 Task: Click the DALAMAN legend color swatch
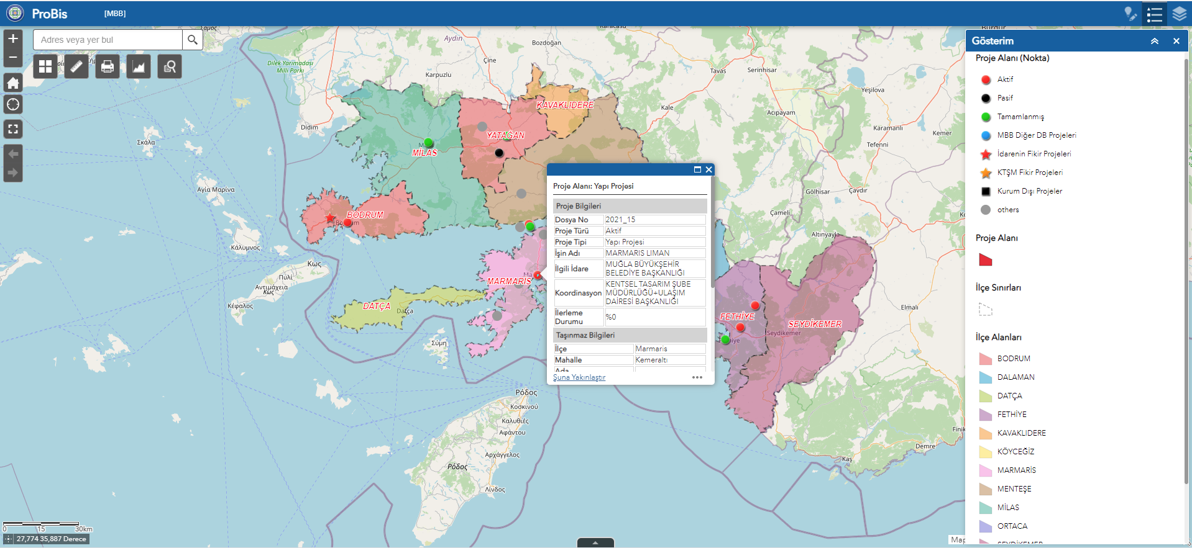(x=986, y=377)
